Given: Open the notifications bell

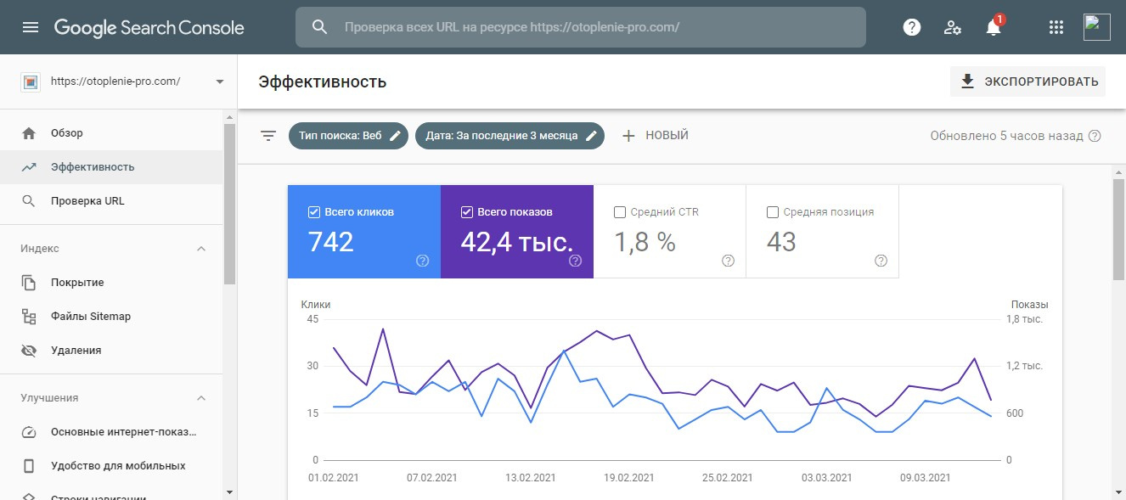Looking at the screenshot, I should click(993, 27).
